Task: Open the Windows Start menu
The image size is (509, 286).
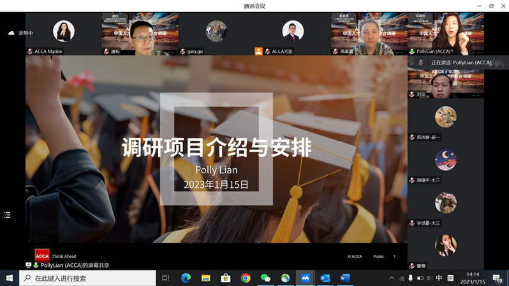Action: tap(9, 278)
